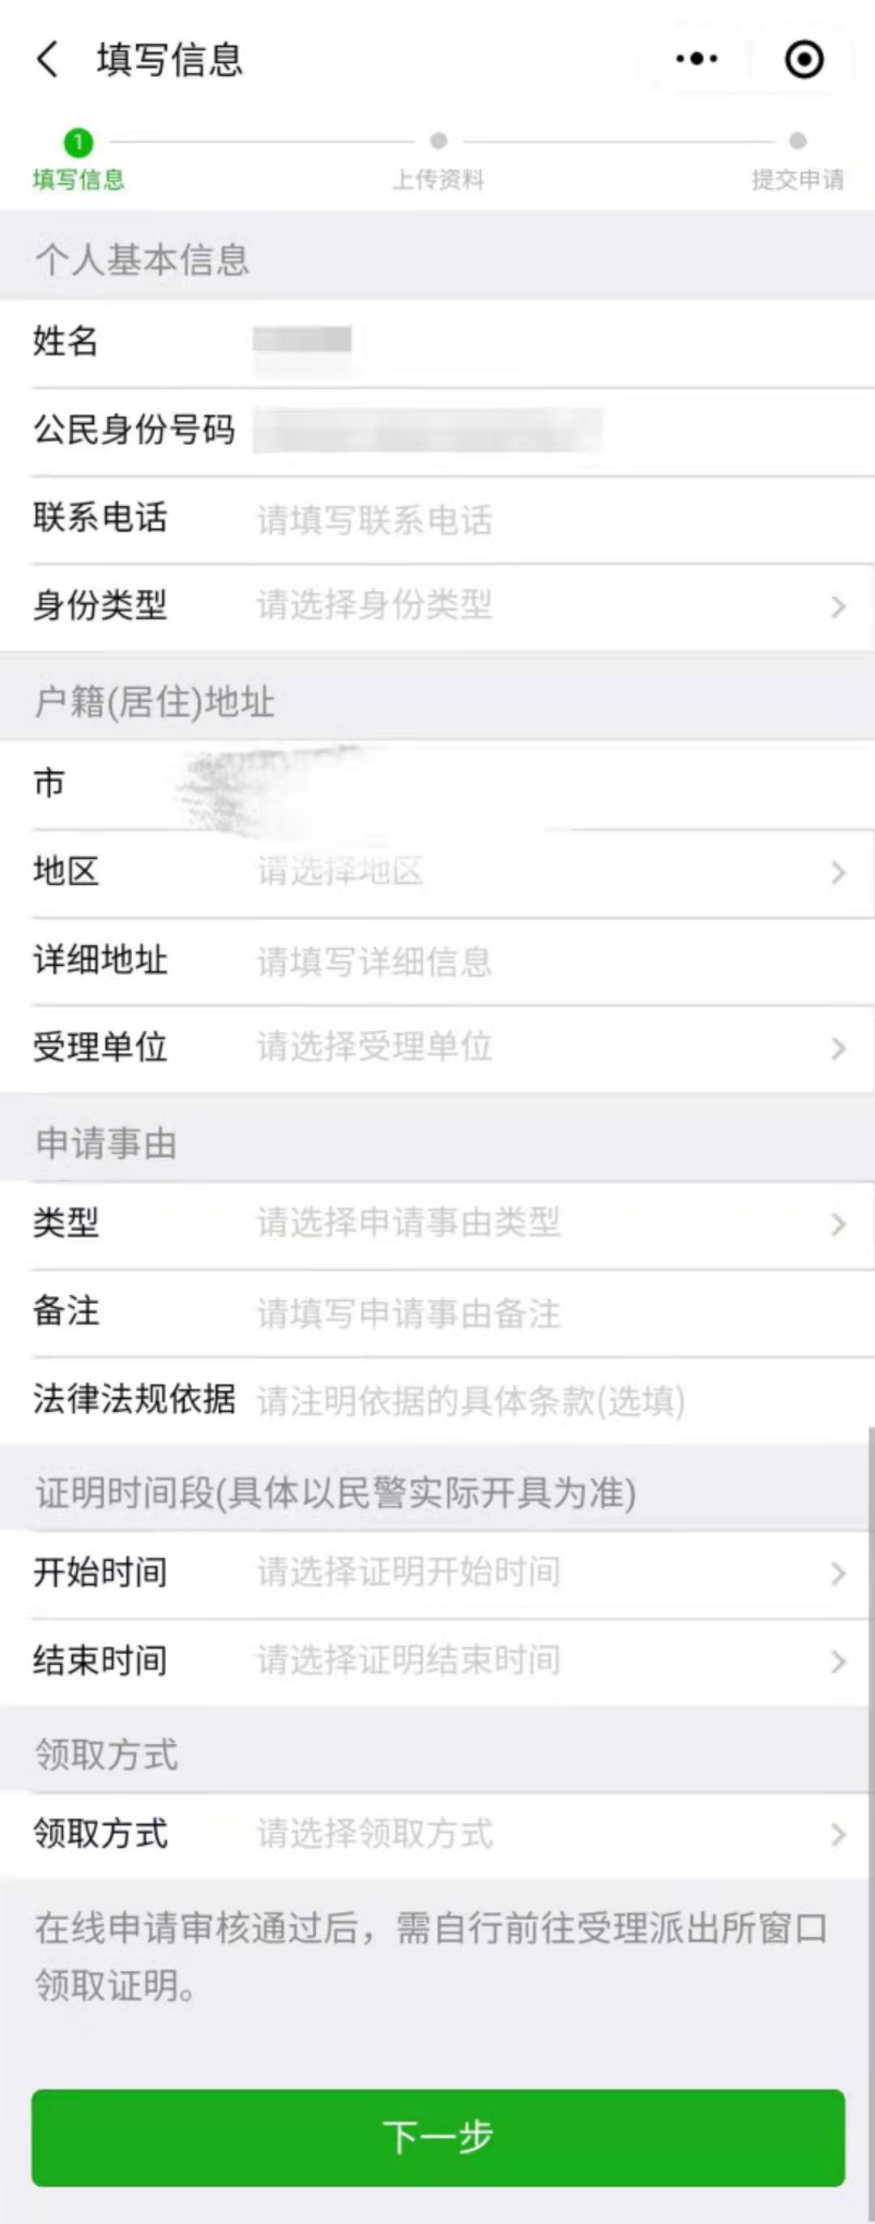875x2224 pixels.
Task: Open the 身份类型 selector
Action: (437, 606)
